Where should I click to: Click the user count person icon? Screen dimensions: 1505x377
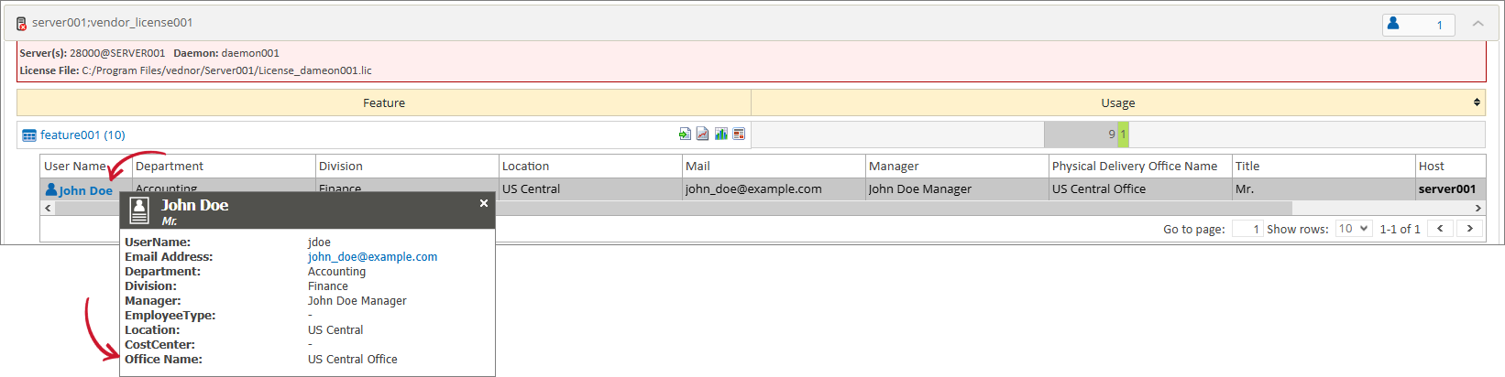coord(1393,24)
